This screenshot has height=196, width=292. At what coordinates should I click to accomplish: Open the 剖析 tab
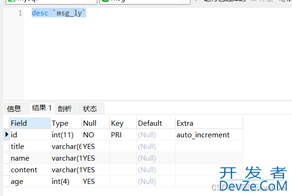pyautogui.click(x=65, y=108)
